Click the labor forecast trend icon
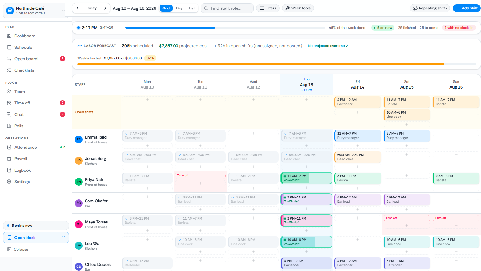This screenshot has width=481, height=271. pos(80,46)
